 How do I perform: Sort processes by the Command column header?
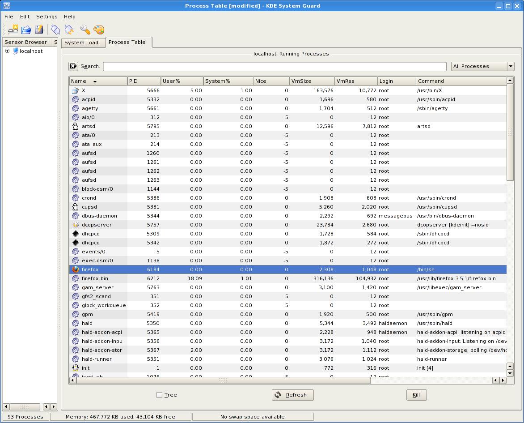[461, 81]
